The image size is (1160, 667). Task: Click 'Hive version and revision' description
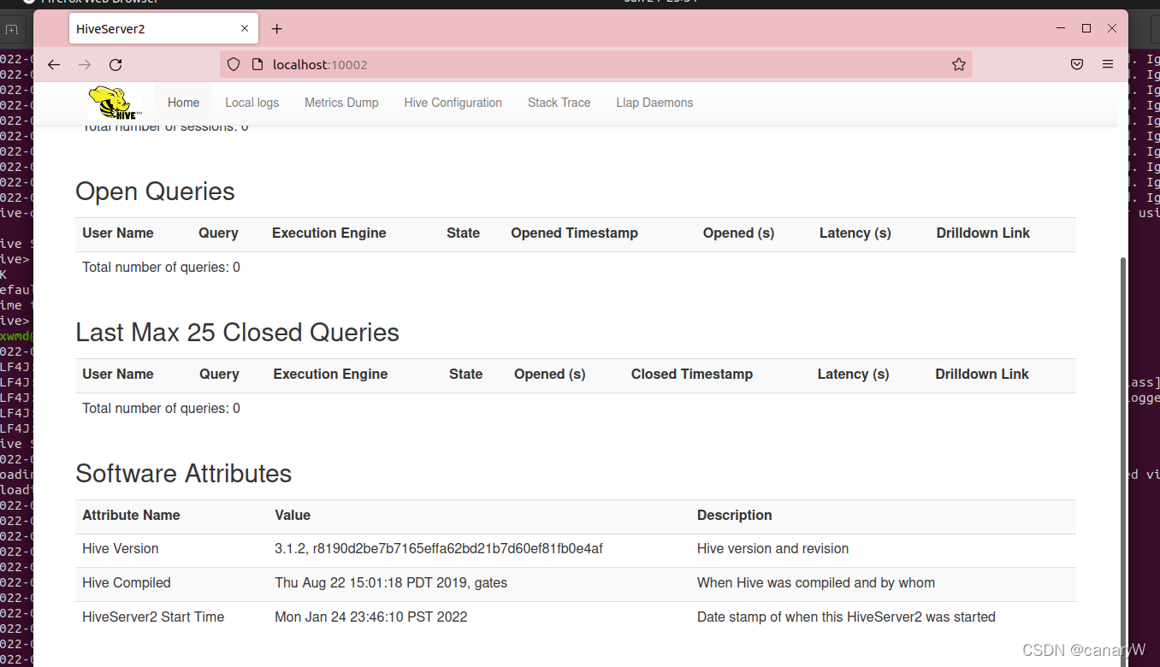click(x=772, y=549)
